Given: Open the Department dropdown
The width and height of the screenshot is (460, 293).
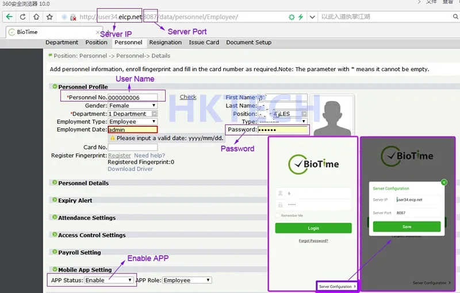Looking at the screenshot, I should coord(133,114).
